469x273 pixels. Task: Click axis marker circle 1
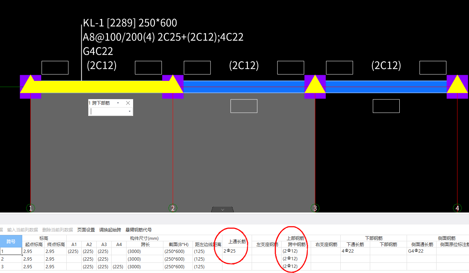pos(31,208)
